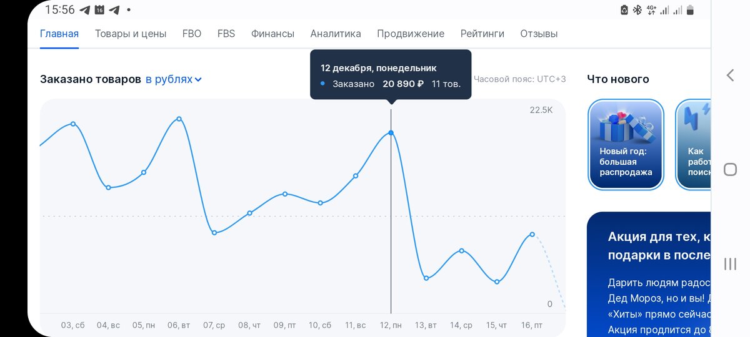Click the chart point for 13, вт

click(x=426, y=278)
